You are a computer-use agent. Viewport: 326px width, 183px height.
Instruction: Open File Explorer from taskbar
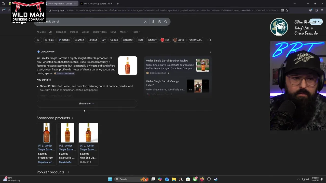(x=174, y=179)
